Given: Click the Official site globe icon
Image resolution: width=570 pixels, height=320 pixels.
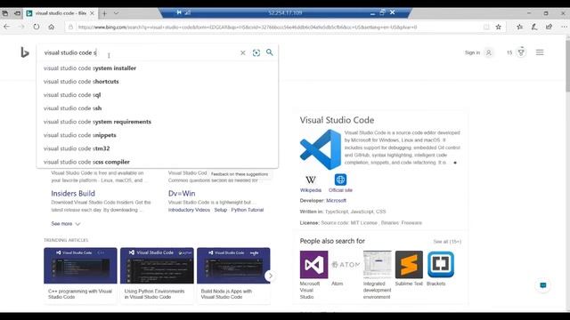Looking at the screenshot, I should click(340, 180).
